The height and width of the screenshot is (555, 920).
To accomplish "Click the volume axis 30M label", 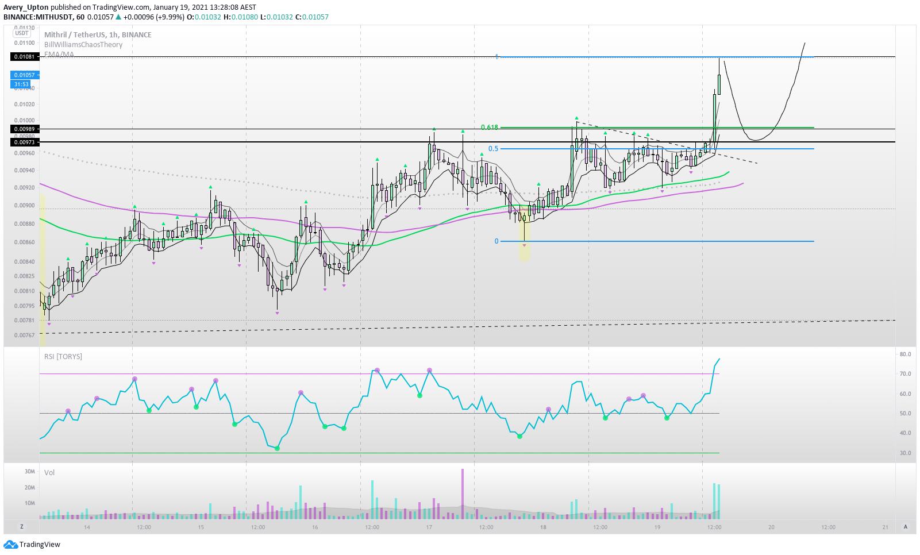I will coord(30,471).
